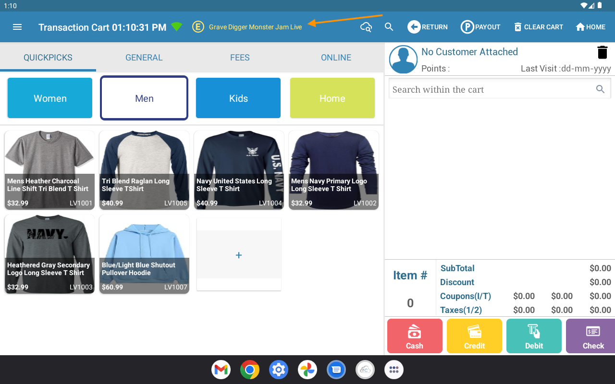Viewport: 615px width, 384px height.
Task: Add Navy United States Long Sleeve T Shirt
Action: (x=239, y=170)
